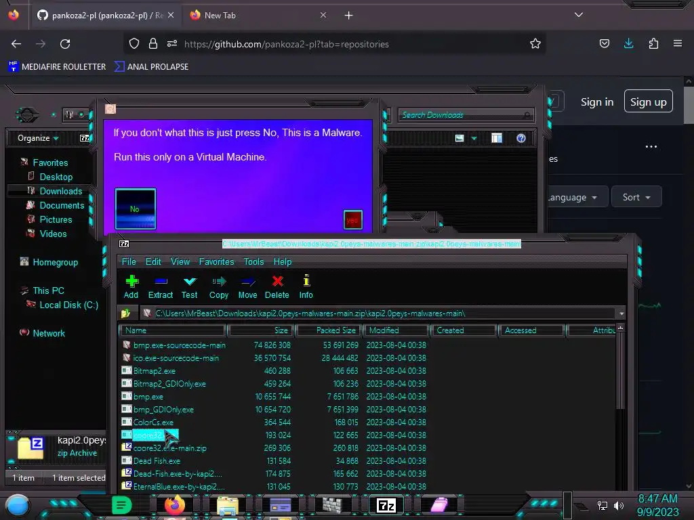Click the Extract icon in 7-Zip
The width and height of the screenshot is (694, 520).
[160, 287]
